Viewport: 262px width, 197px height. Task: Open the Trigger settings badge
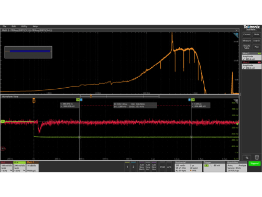click(x=214, y=167)
